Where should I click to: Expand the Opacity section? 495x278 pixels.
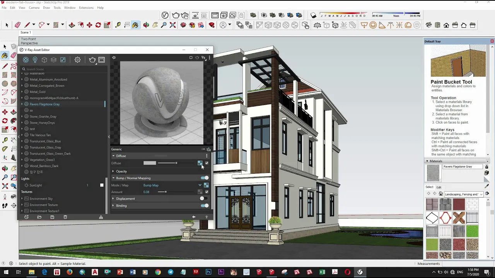click(x=113, y=171)
